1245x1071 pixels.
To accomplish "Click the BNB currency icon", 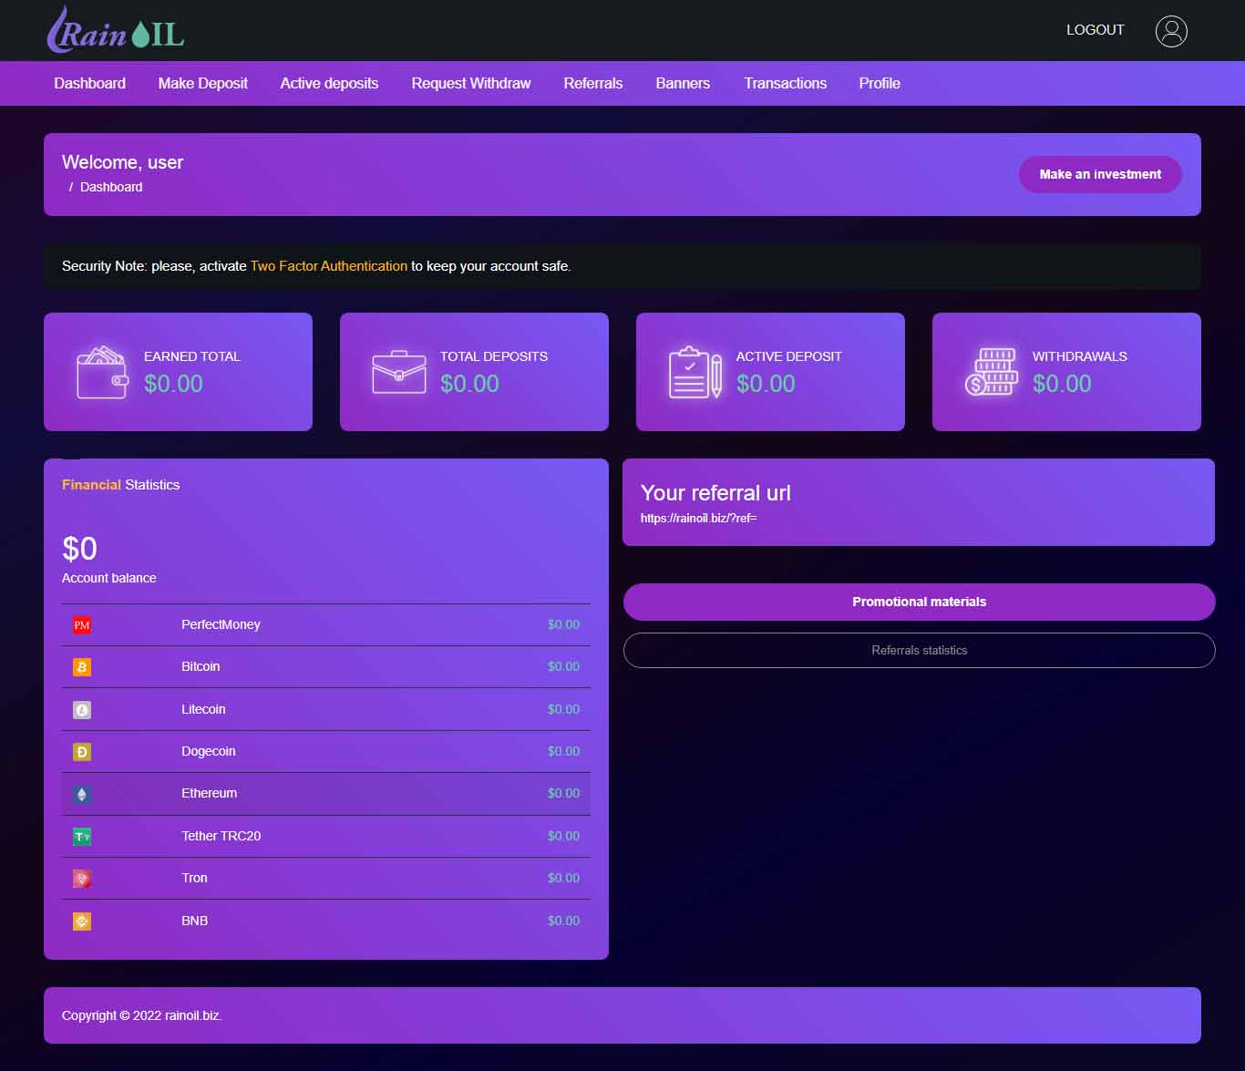I will point(82,922).
